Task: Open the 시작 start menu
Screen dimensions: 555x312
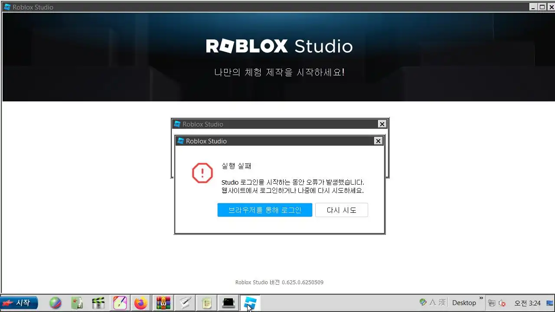Action: click(20, 303)
